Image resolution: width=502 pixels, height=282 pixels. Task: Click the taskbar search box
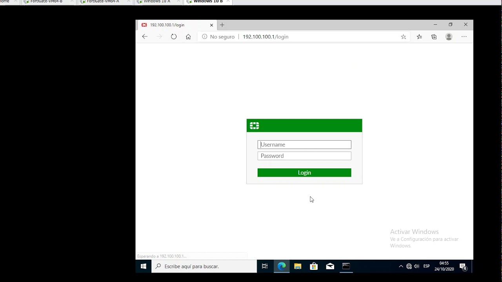(x=204, y=266)
